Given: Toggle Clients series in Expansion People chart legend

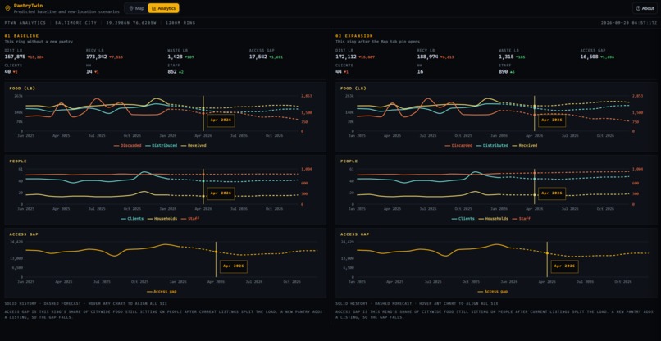Looking at the screenshot, I should point(463,219).
